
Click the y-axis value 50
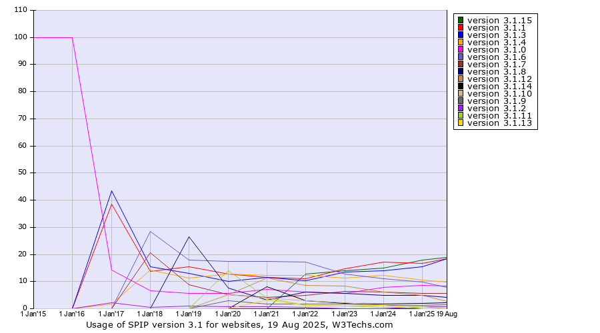[x=23, y=172]
